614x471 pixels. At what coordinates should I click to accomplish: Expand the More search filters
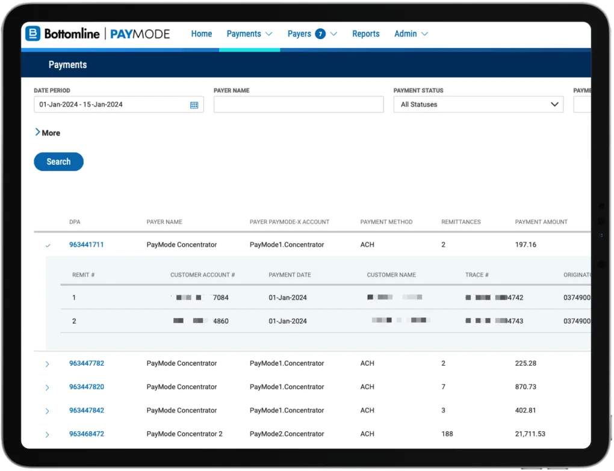point(47,133)
